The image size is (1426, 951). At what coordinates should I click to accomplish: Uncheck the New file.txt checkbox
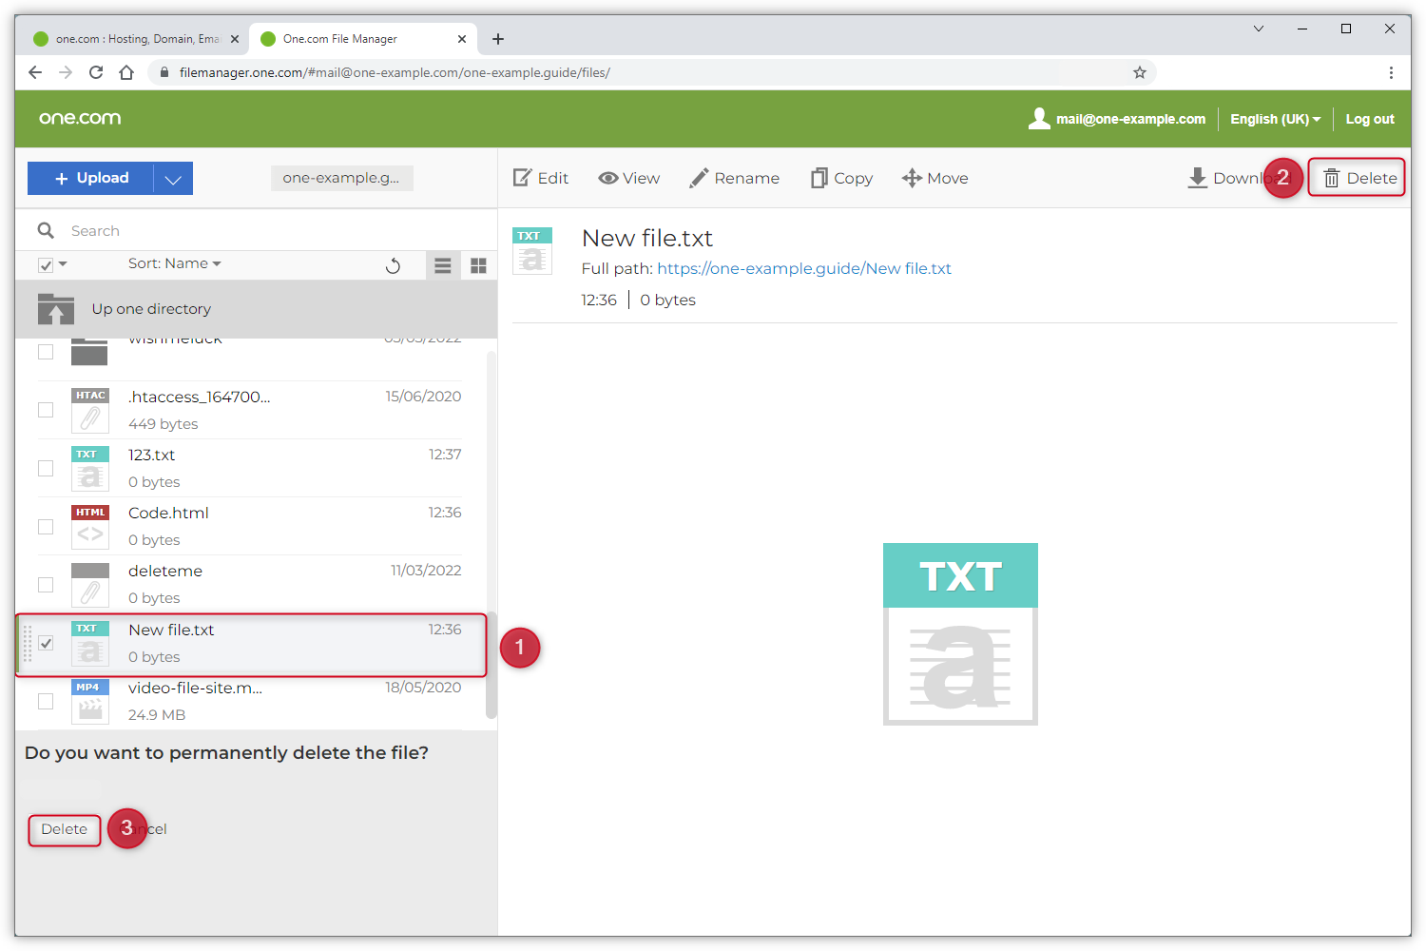click(x=46, y=643)
